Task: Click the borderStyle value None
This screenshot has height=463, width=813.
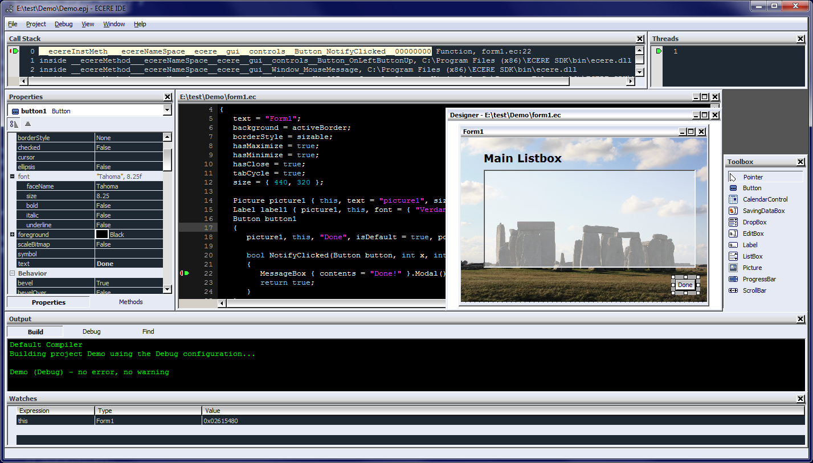Action: point(129,138)
